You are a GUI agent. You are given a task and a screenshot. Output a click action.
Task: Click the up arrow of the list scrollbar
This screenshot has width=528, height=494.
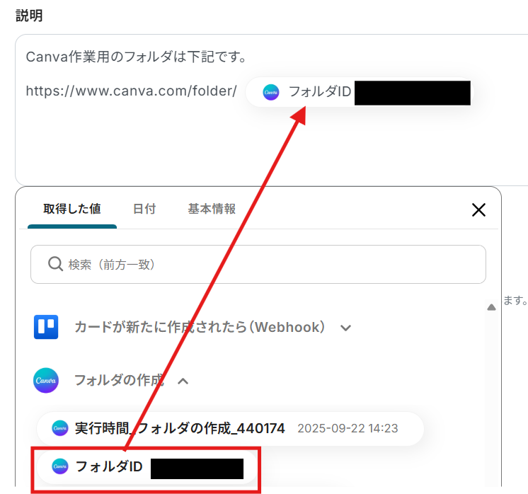coord(491,306)
